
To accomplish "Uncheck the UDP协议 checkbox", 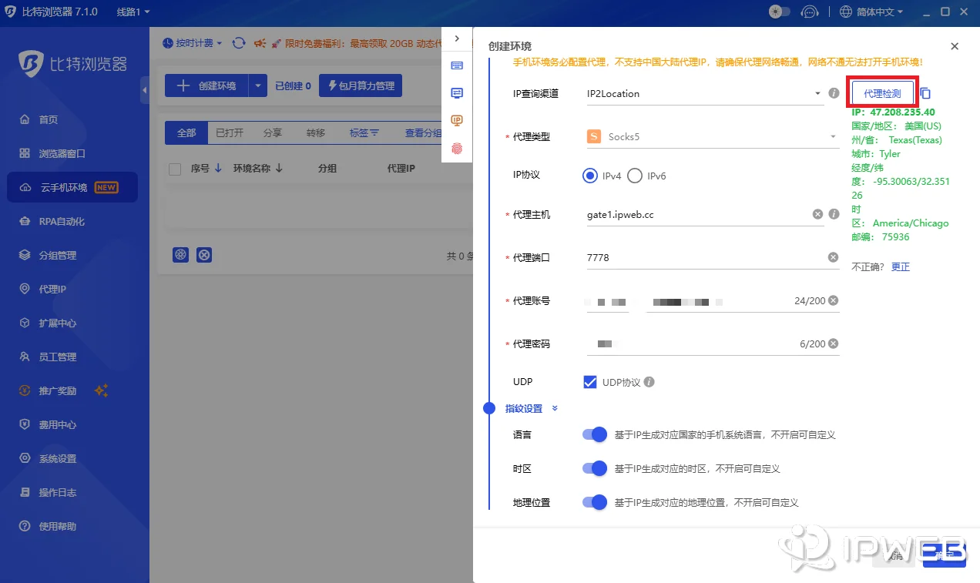I will 589,381.
